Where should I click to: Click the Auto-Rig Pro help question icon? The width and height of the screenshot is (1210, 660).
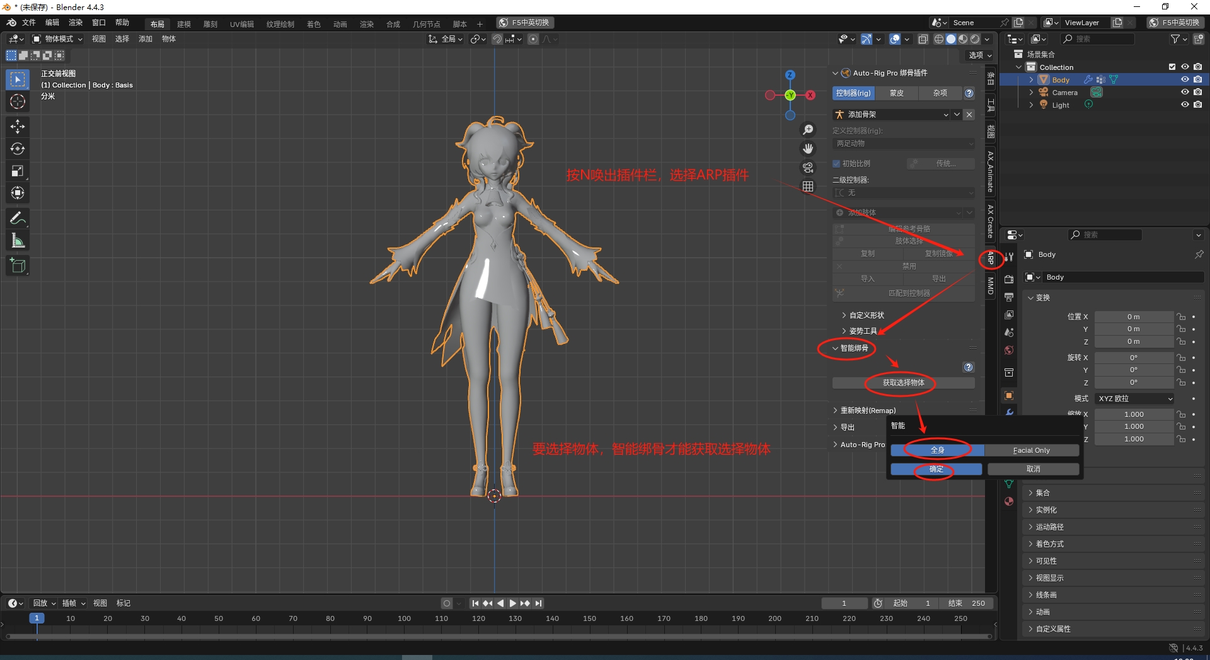[969, 93]
